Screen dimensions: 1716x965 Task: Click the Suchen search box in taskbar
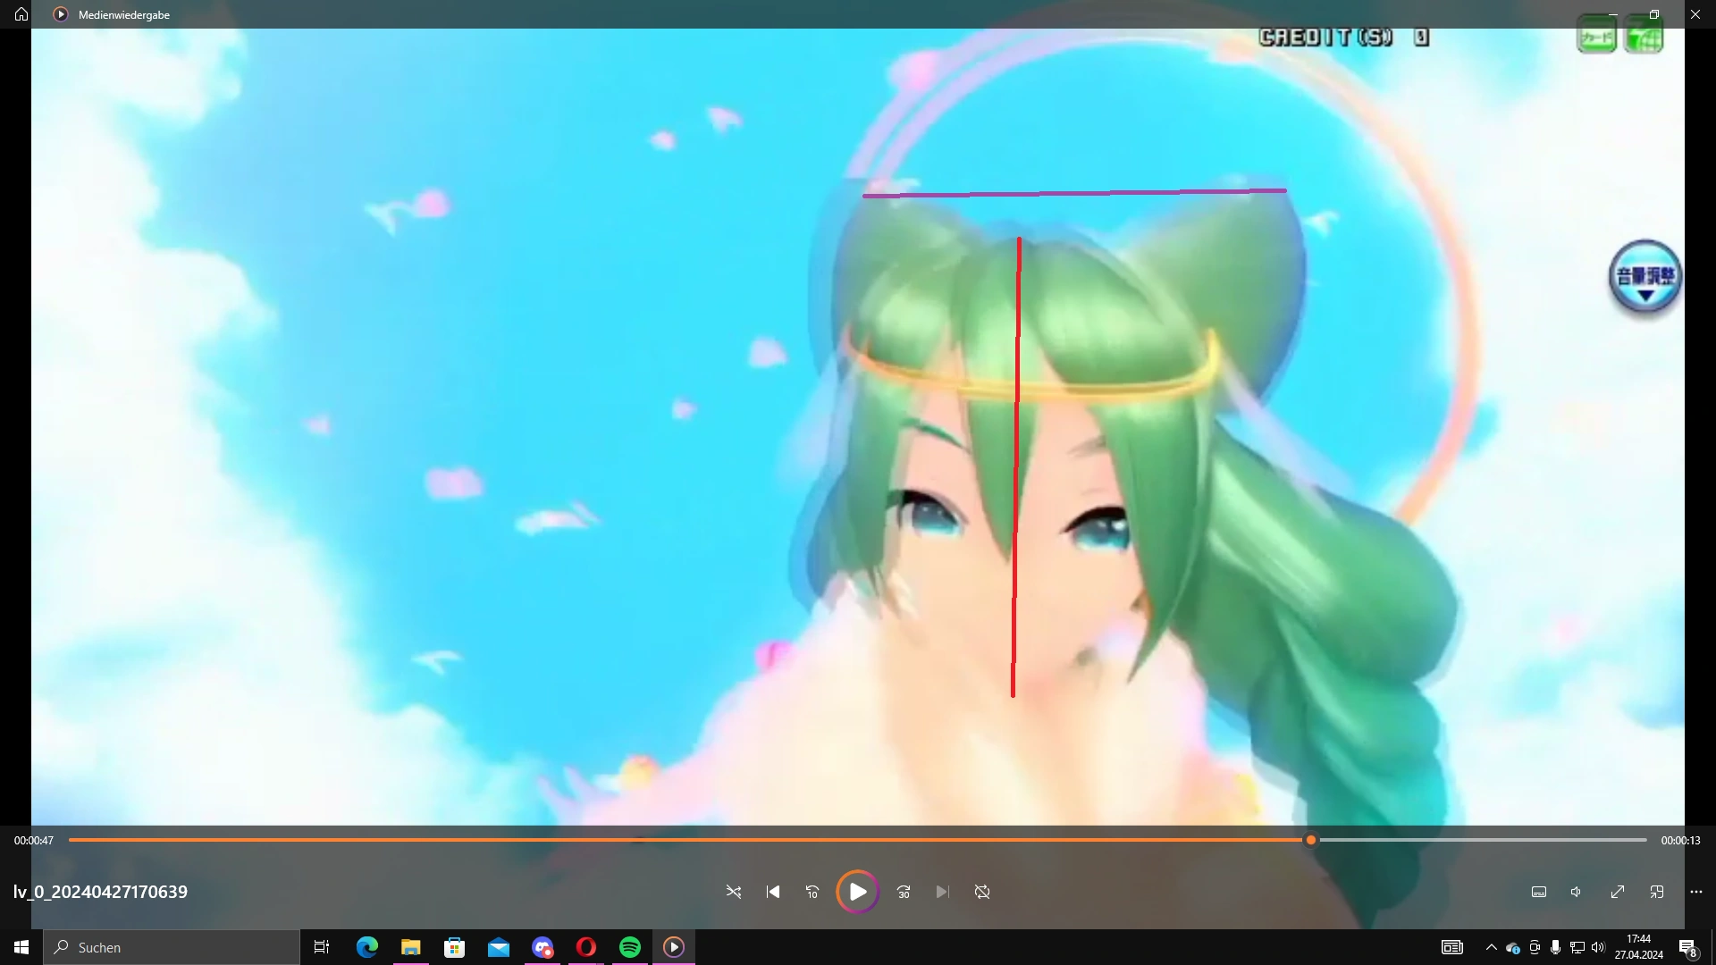172,947
